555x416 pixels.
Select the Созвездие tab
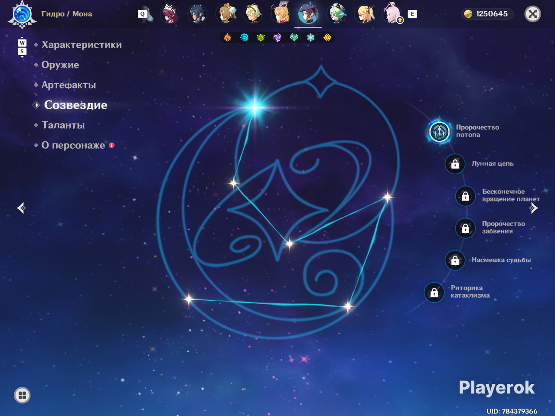pyautogui.click(x=76, y=105)
